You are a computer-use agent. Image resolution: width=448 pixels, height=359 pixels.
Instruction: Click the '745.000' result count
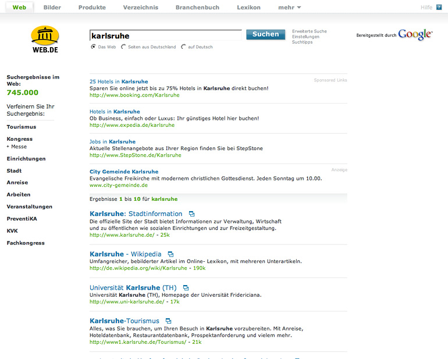click(x=22, y=93)
